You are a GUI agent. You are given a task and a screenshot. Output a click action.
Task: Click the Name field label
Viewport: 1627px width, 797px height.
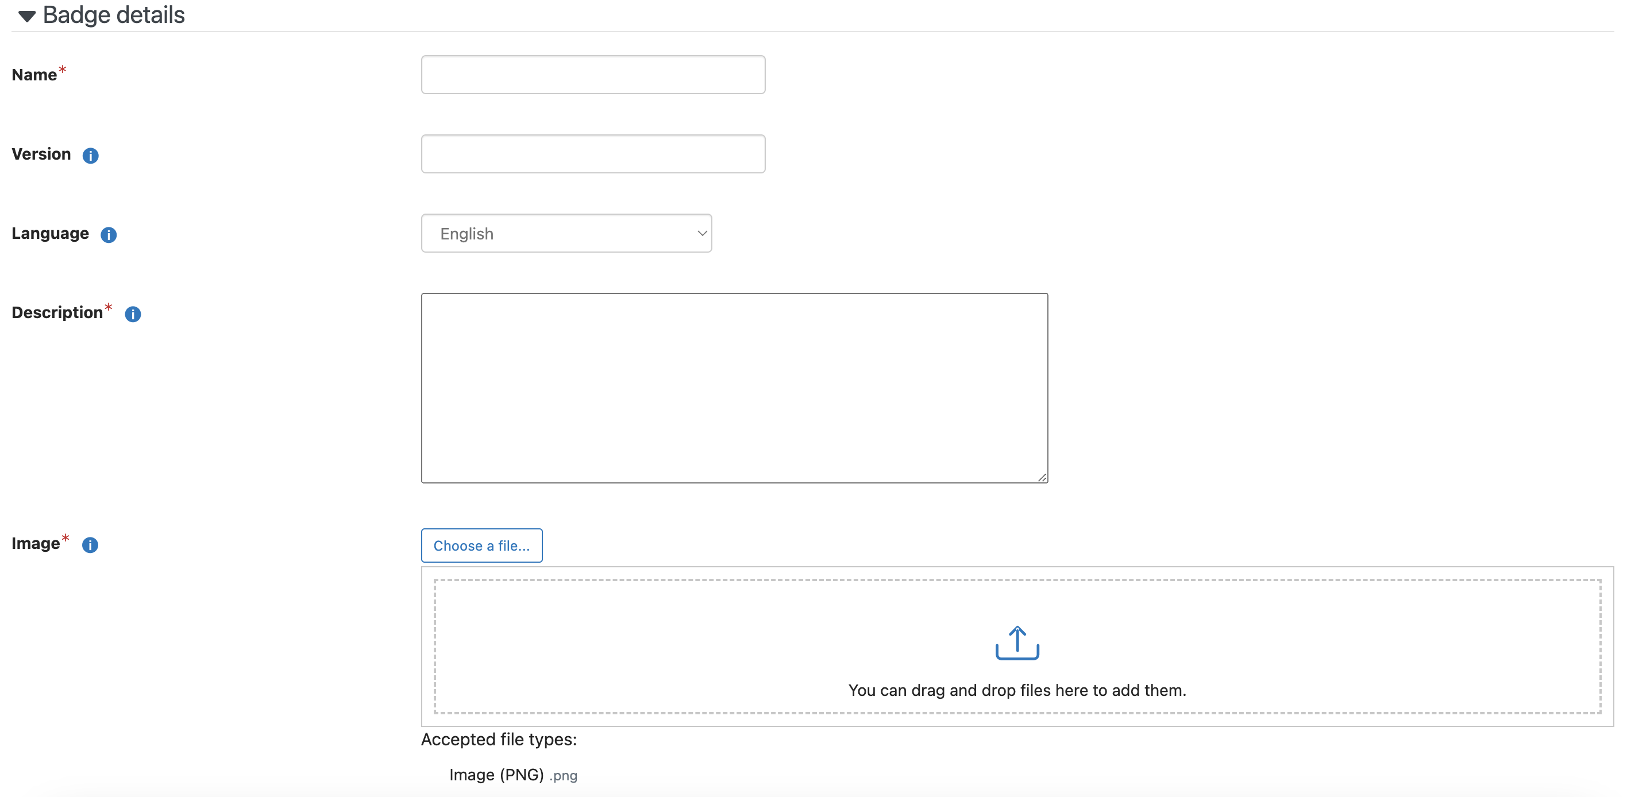coord(34,75)
